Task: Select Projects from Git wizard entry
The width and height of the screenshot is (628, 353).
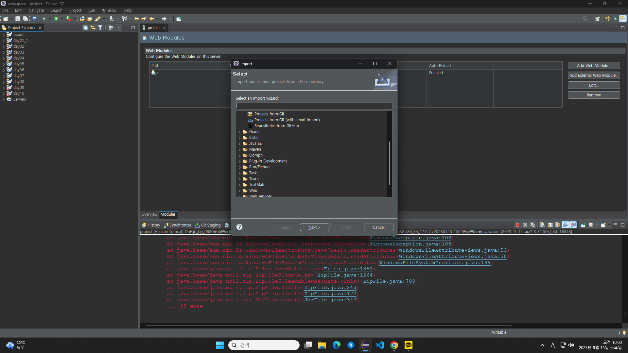Action: click(x=269, y=114)
